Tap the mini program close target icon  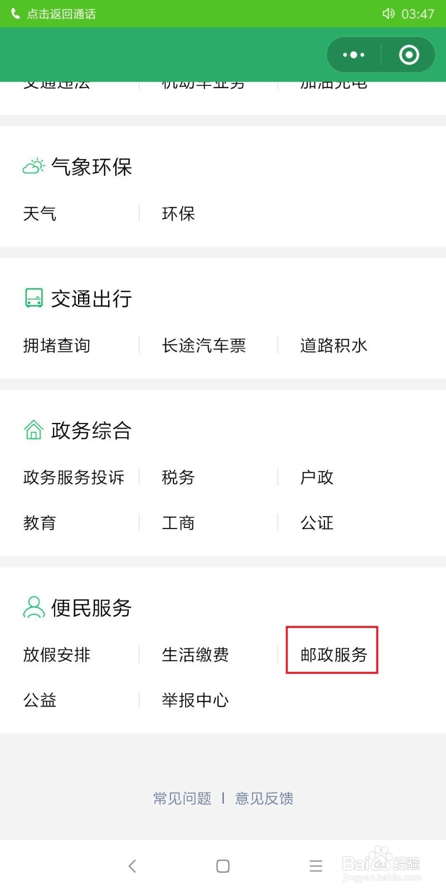click(x=409, y=55)
